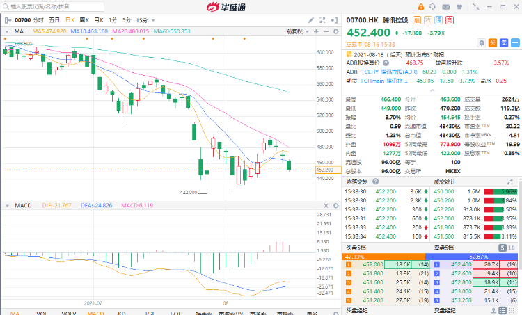Select the KDJ indicator tab
The width and height of the screenshot is (522, 315).
pyautogui.click(x=122, y=313)
